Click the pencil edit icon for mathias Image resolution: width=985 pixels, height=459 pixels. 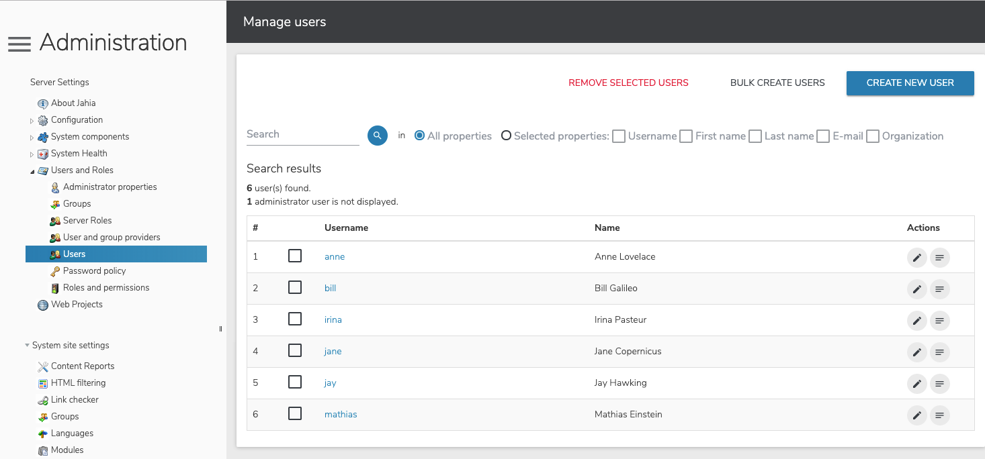916,415
